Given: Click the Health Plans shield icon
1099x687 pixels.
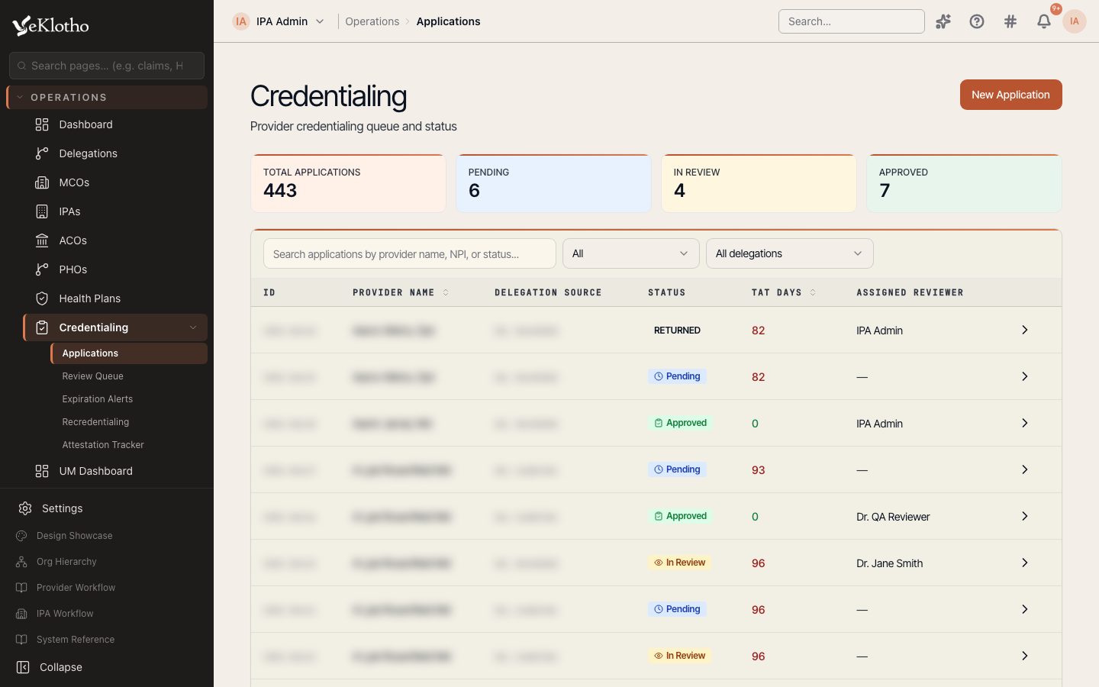Looking at the screenshot, I should (x=42, y=298).
